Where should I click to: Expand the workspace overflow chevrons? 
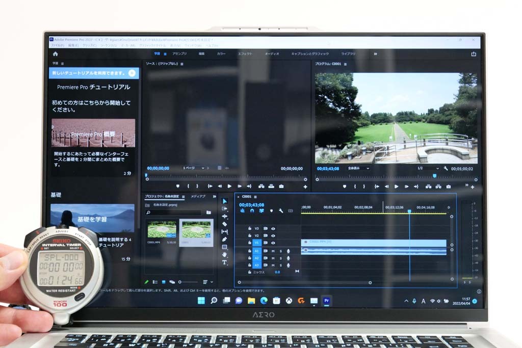point(376,53)
